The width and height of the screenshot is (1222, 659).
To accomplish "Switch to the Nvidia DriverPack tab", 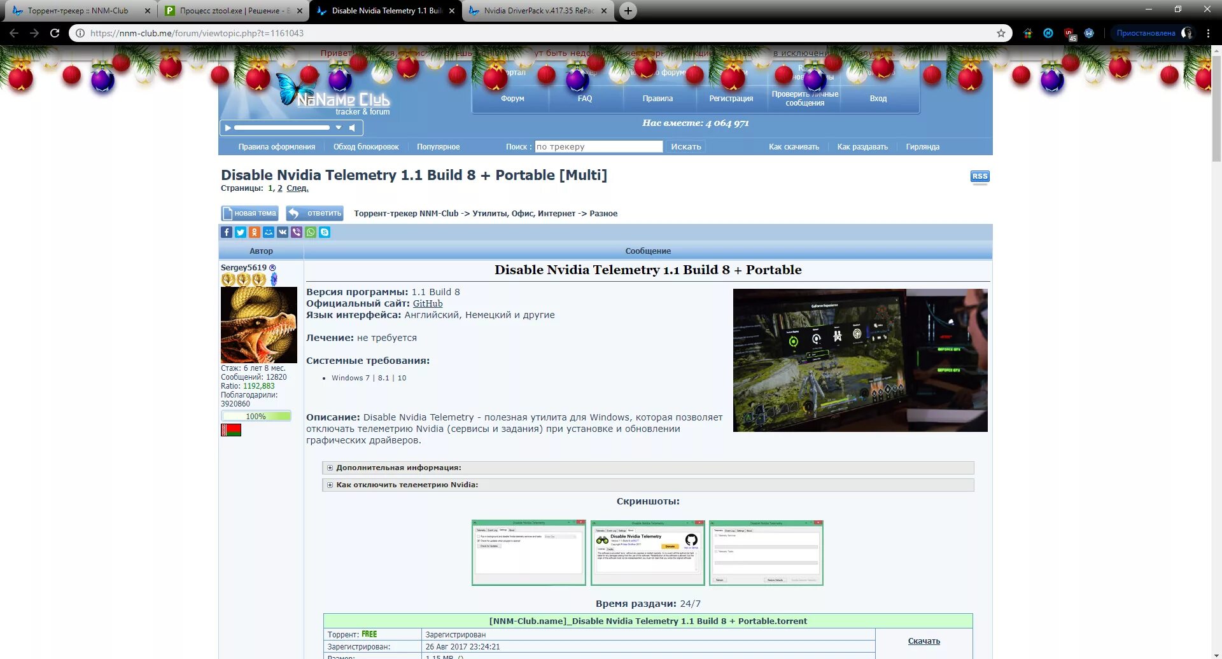I will (538, 11).
